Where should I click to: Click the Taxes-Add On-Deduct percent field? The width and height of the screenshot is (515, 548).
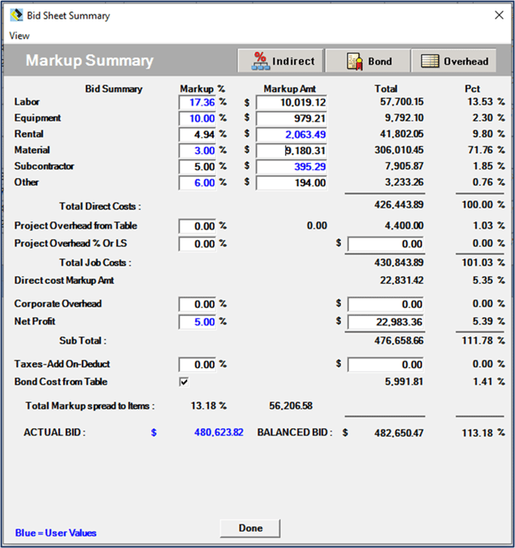(x=198, y=365)
